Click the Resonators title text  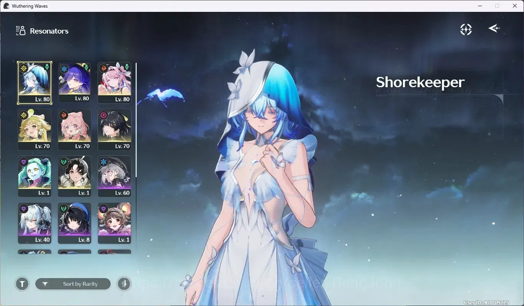coord(49,31)
